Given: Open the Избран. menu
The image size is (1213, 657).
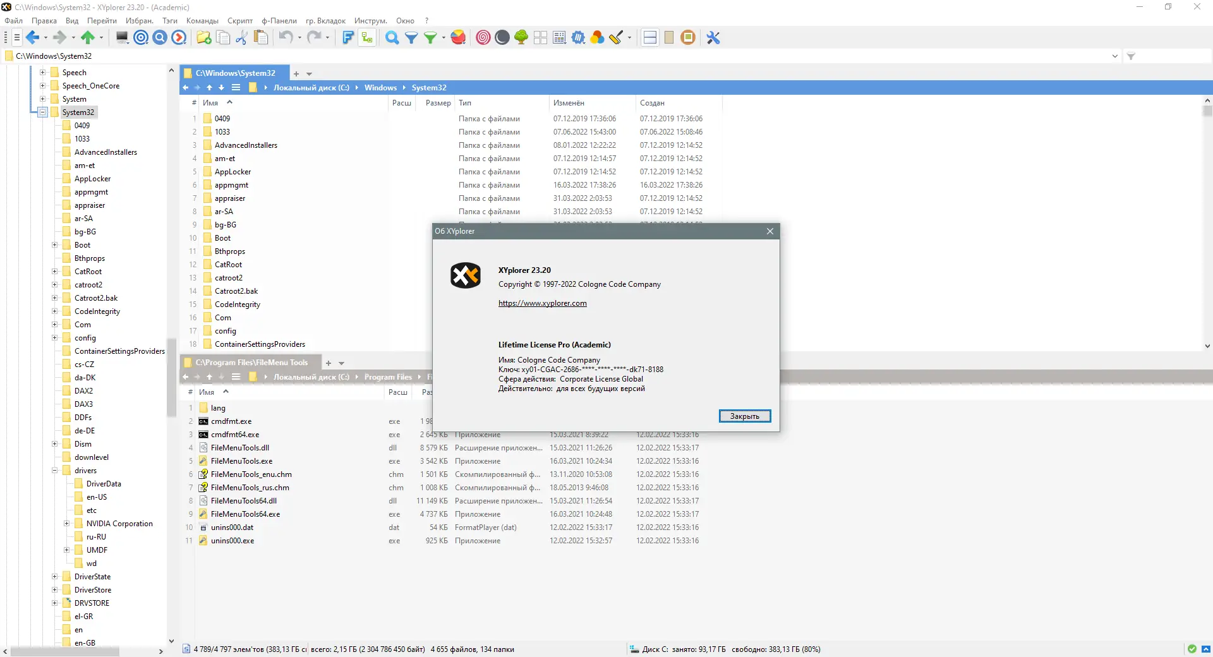Looking at the screenshot, I should point(140,21).
